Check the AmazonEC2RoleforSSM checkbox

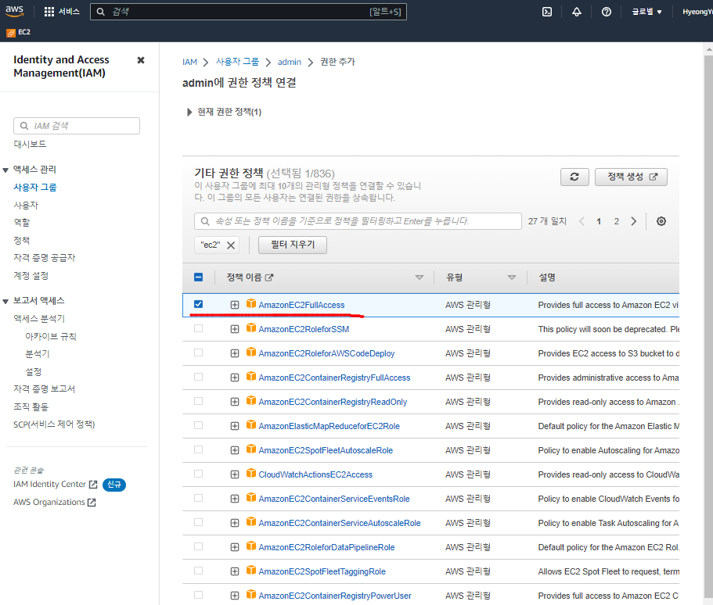point(198,328)
